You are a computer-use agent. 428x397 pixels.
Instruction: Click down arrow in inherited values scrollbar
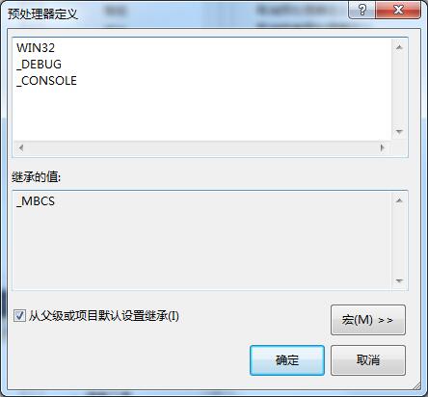tap(399, 281)
